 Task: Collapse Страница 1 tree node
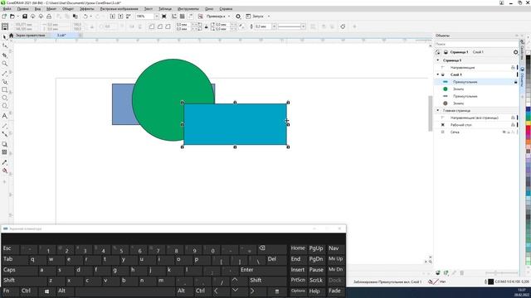(x=438, y=60)
